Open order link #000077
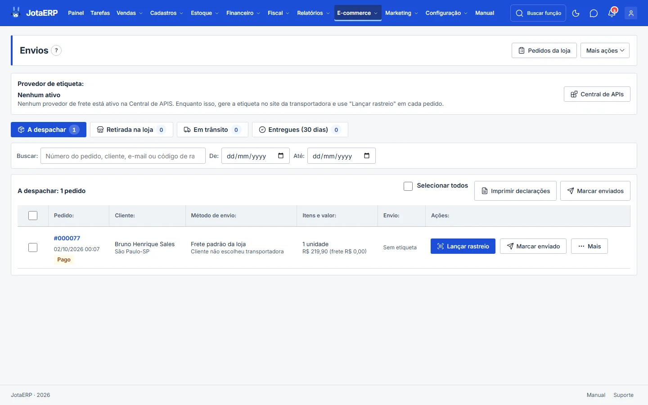 pos(67,238)
